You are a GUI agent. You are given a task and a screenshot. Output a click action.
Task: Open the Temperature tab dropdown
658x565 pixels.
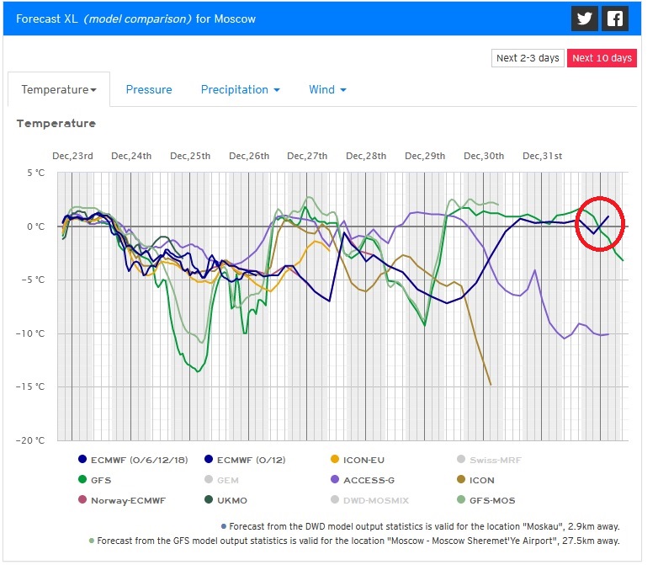point(59,89)
